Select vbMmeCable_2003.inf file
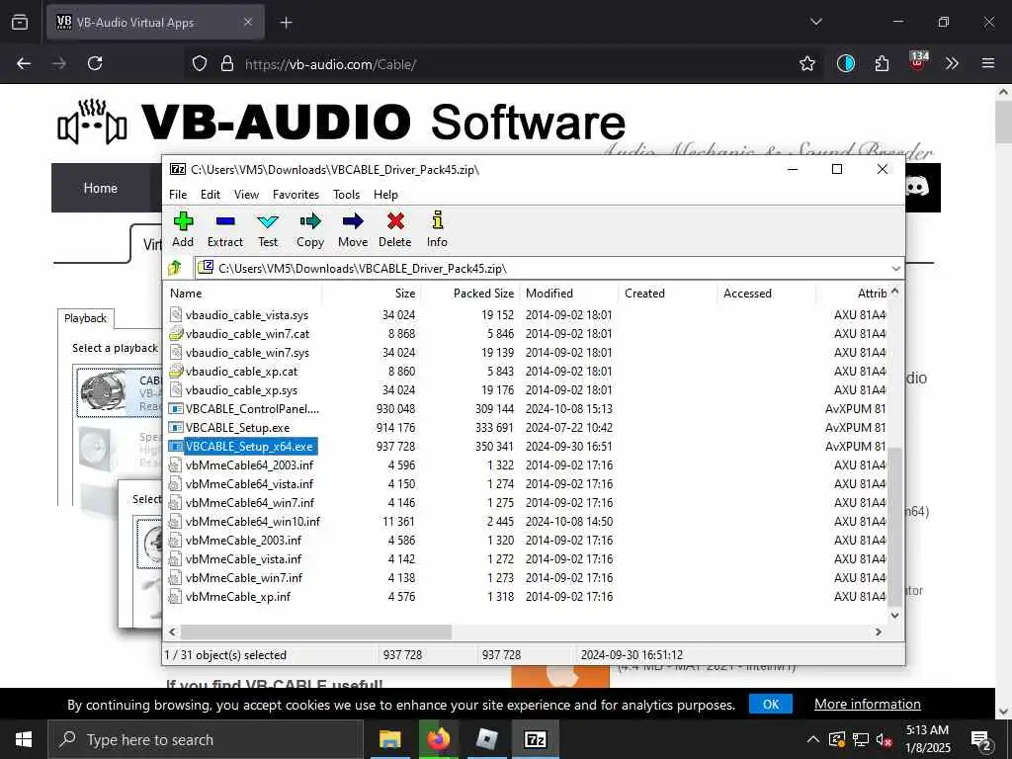The width and height of the screenshot is (1012, 759). click(243, 540)
